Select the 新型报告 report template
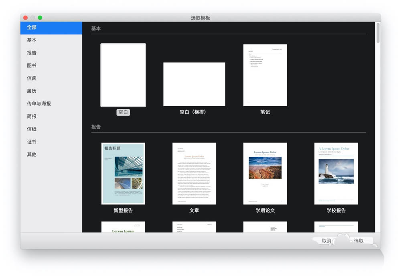This screenshot has height=276, width=401. (x=123, y=173)
